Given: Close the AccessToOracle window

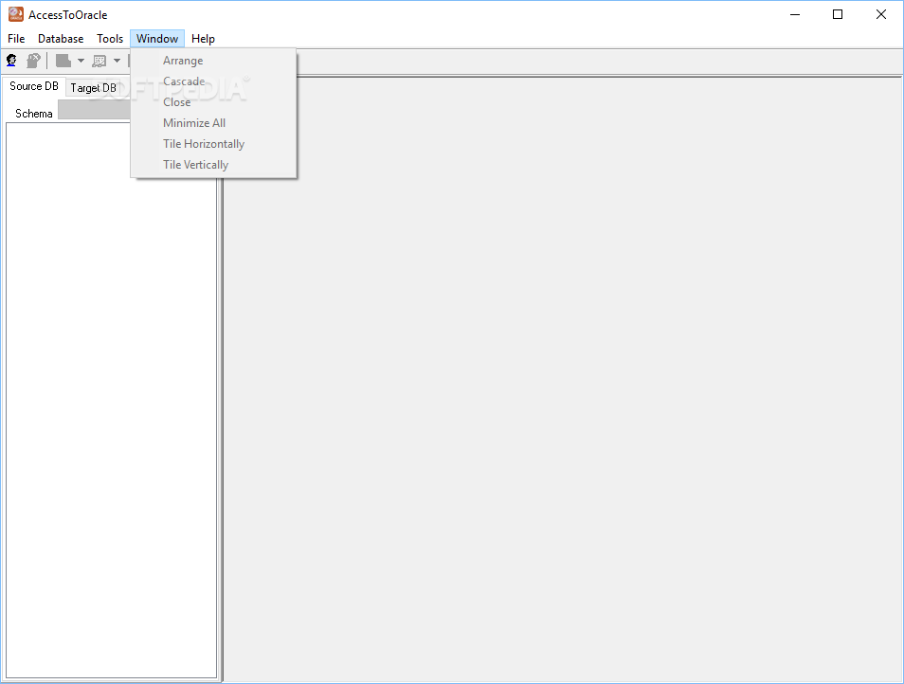Looking at the screenshot, I should [881, 14].
